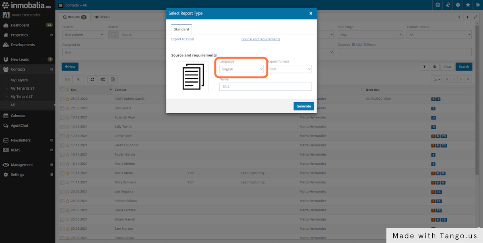Close the Select Report Type dialog

310,13
